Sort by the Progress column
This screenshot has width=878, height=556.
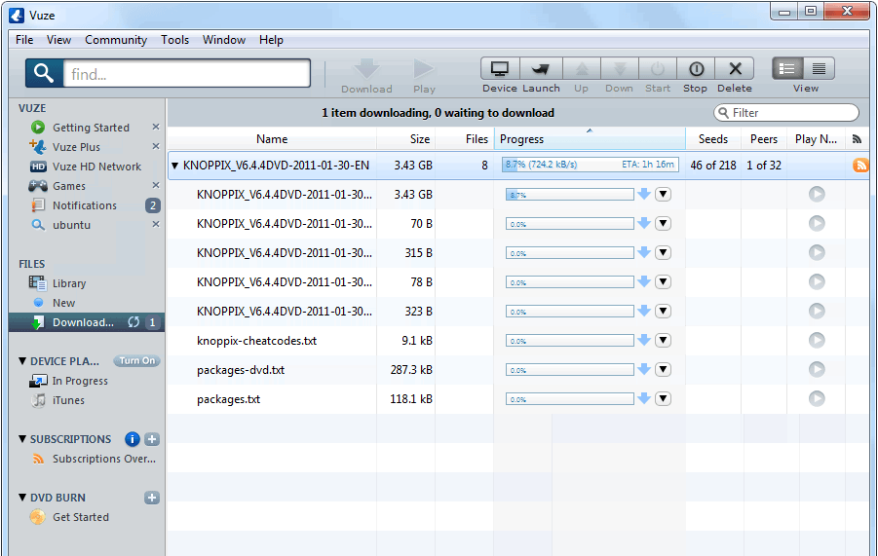590,138
